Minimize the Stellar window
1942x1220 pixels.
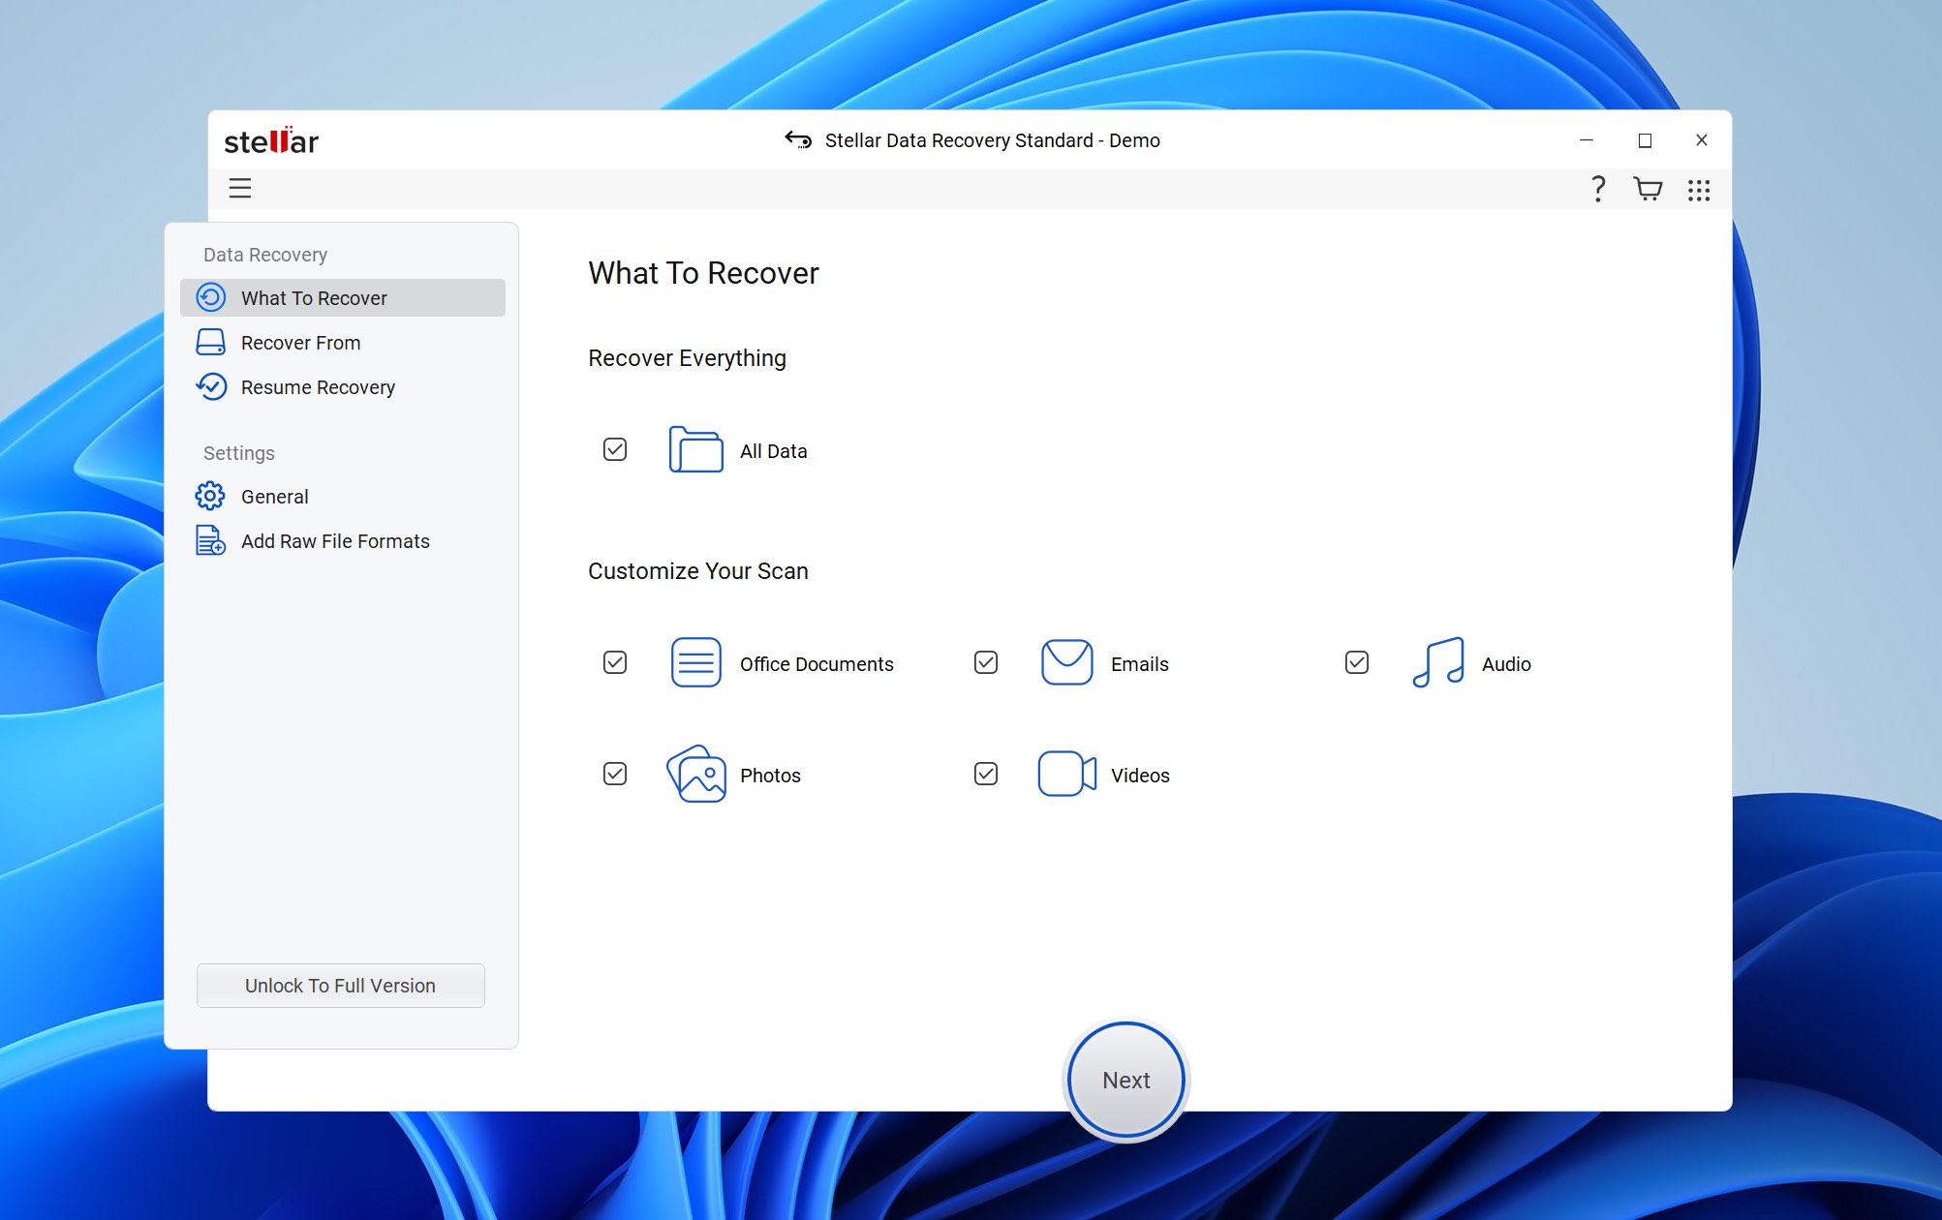coord(1586,140)
